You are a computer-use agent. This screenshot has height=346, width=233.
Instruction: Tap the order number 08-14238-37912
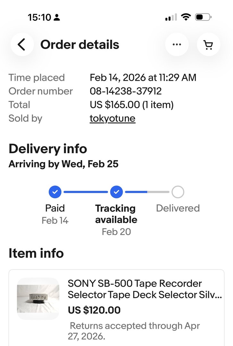coord(126,91)
